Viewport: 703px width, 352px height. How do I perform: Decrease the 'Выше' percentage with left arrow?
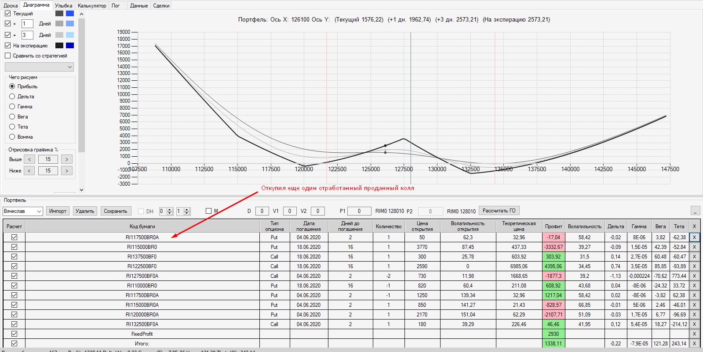click(29, 159)
